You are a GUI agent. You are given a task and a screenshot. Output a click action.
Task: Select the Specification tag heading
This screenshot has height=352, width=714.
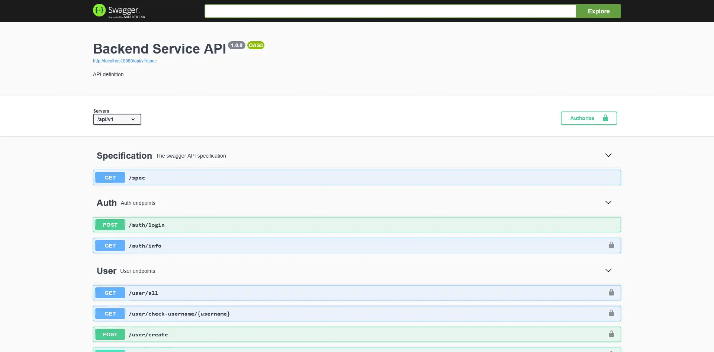click(x=124, y=156)
